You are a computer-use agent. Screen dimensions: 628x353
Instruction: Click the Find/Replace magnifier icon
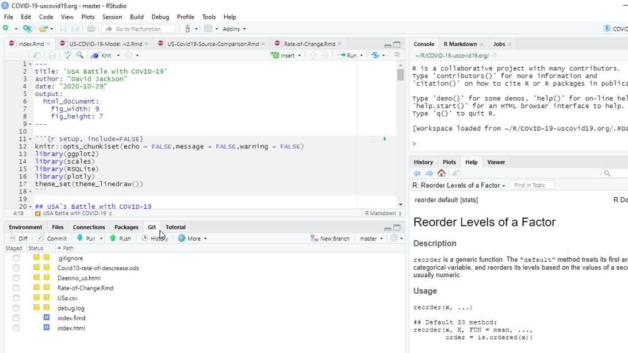click(80, 55)
